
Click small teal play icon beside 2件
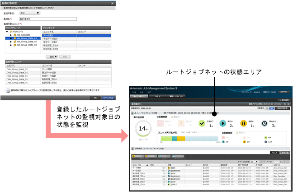click(223, 142)
